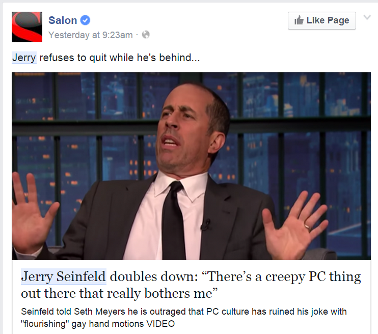
Task: Open the Salon page name link
Action: [x=63, y=20]
